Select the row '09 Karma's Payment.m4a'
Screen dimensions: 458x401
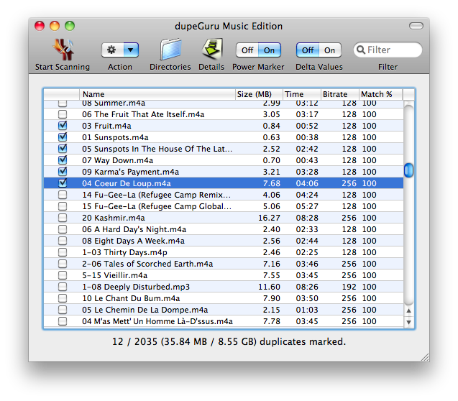[x=224, y=172]
